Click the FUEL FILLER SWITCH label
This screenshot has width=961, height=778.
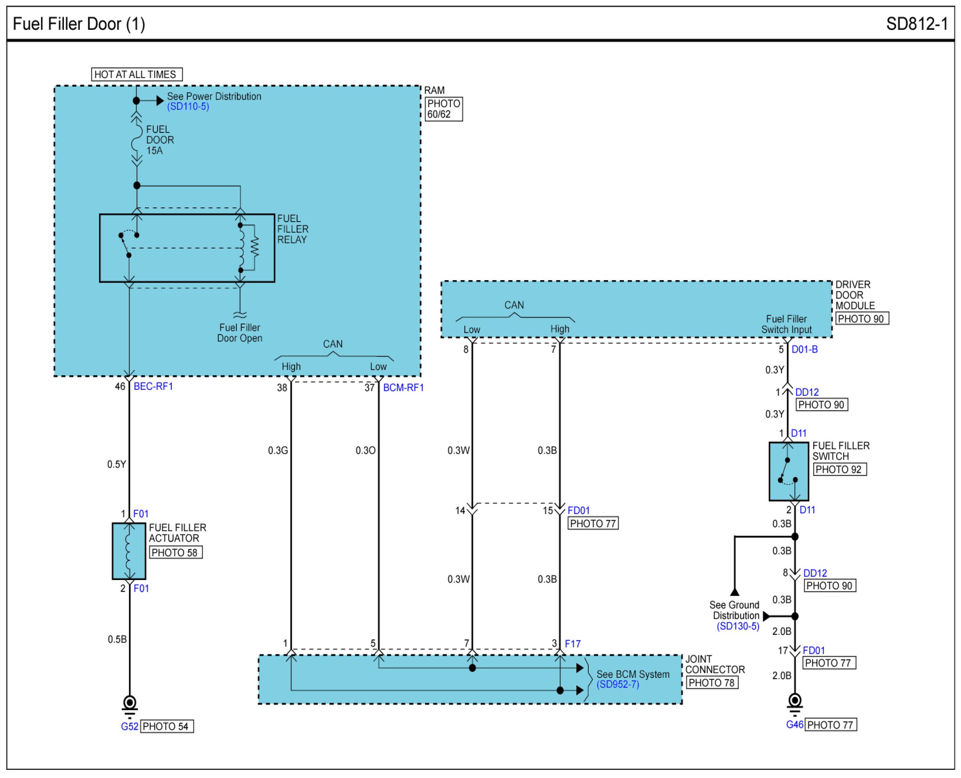click(x=841, y=451)
